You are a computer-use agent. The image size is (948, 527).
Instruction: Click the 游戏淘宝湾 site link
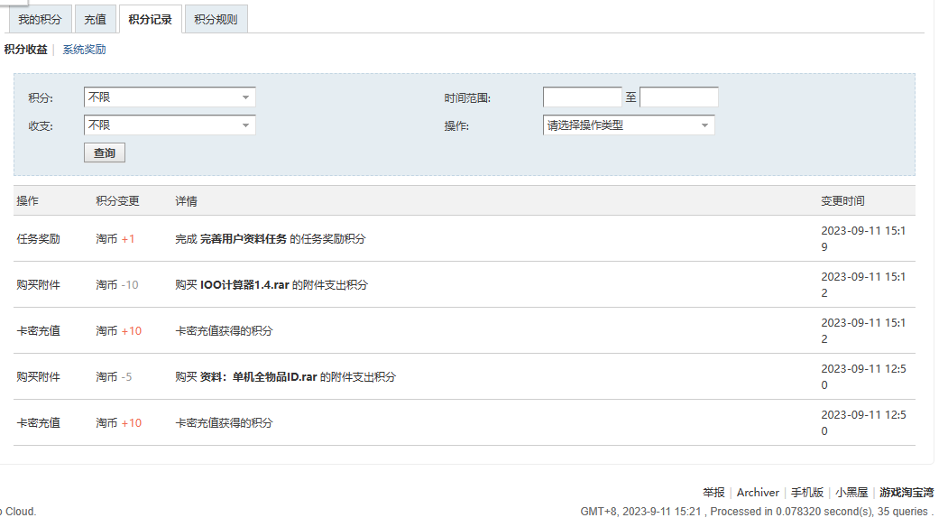pos(907,493)
